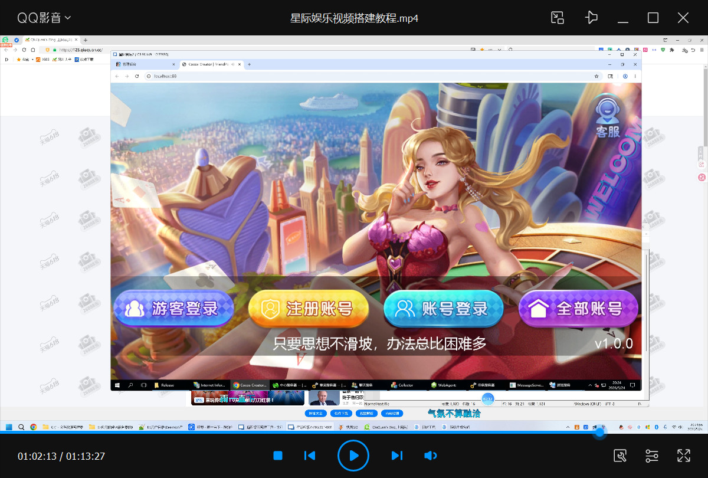Click the reload icon beside localhost:88
The image size is (708, 478).
(137, 76)
